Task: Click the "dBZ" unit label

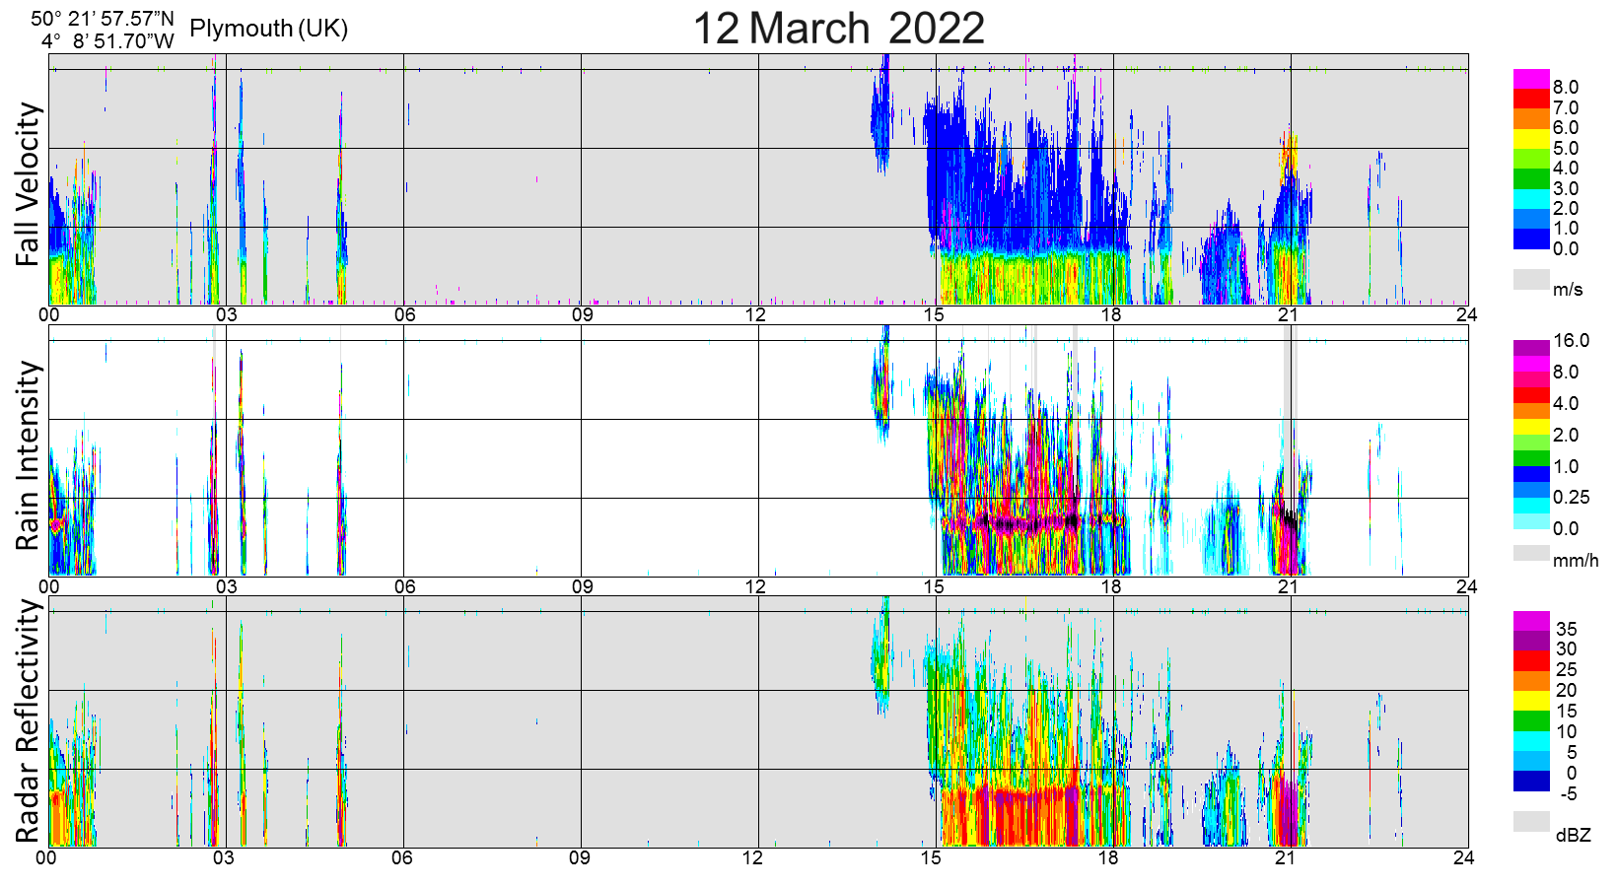Action: pos(1574,835)
